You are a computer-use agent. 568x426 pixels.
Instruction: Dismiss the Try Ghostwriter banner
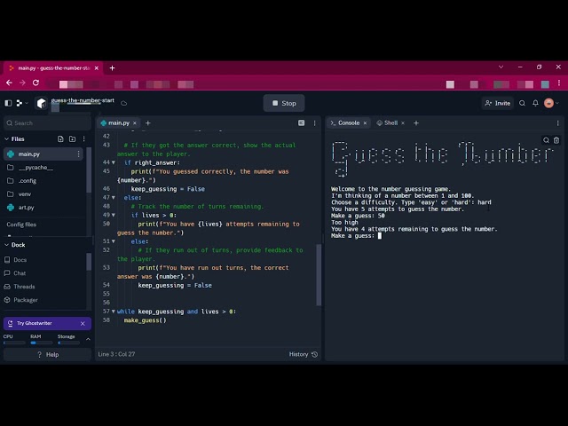(x=83, y=323)
